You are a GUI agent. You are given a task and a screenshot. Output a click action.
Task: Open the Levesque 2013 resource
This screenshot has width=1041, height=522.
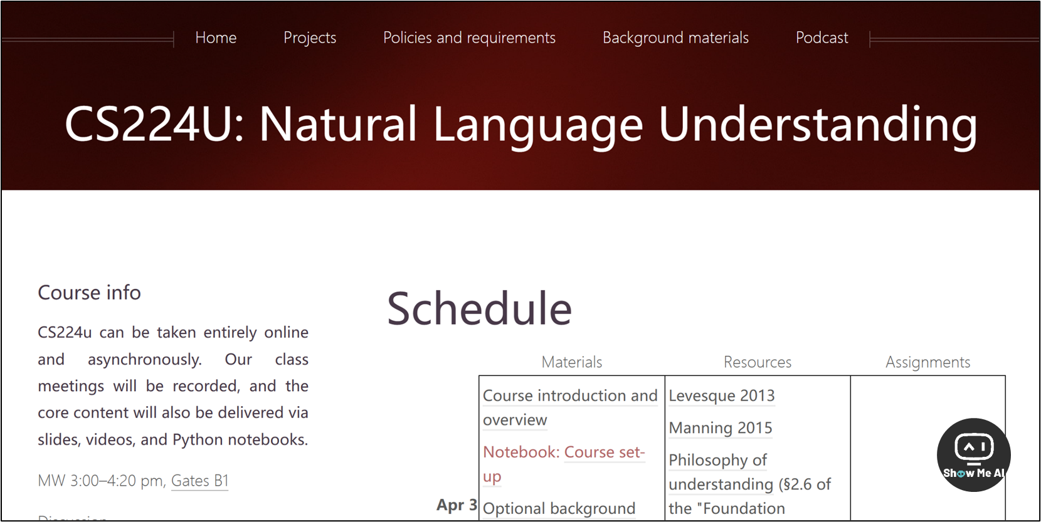click(x=722, y=395)
